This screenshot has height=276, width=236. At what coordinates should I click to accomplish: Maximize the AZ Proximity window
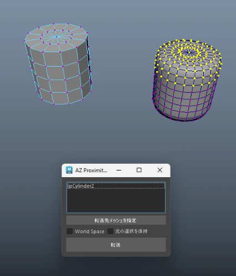tap(139, 170)
